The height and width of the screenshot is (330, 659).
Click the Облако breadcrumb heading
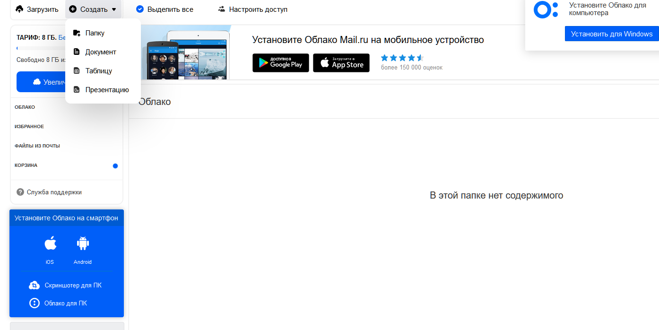click(x=155, y=102)
